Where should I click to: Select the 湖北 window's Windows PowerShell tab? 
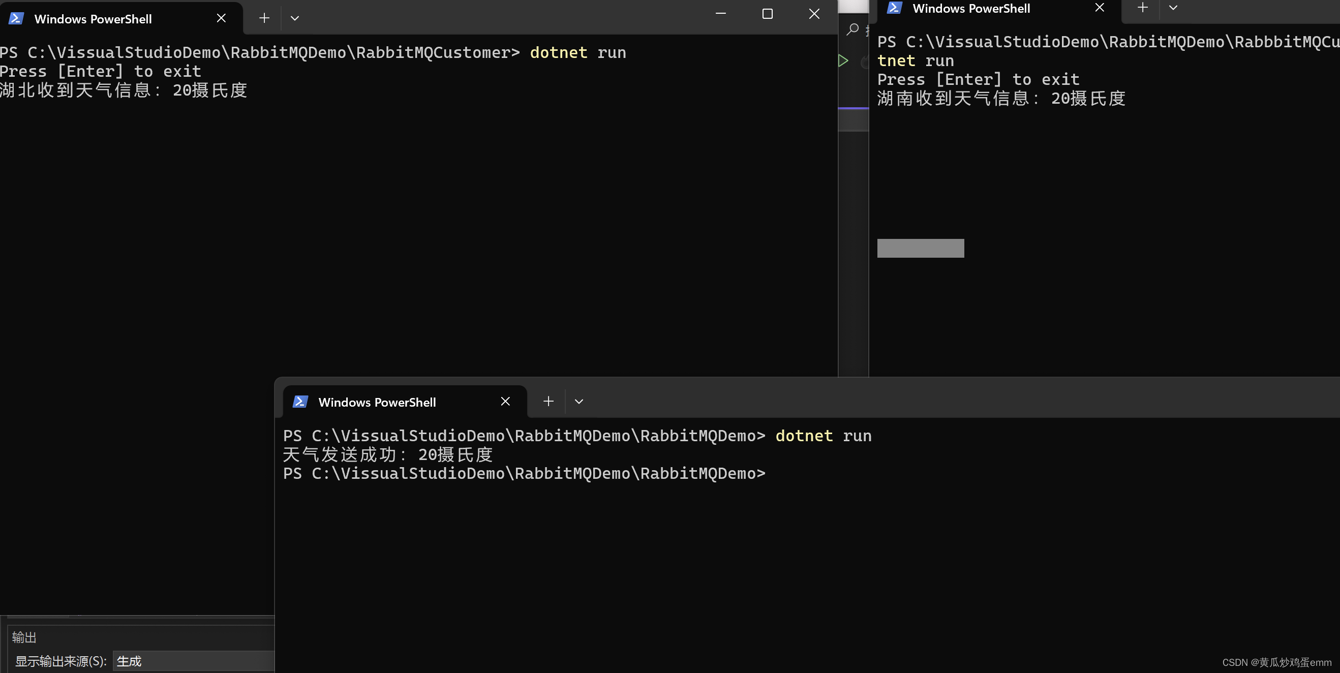pyautogui.click(x=93, y=19)
